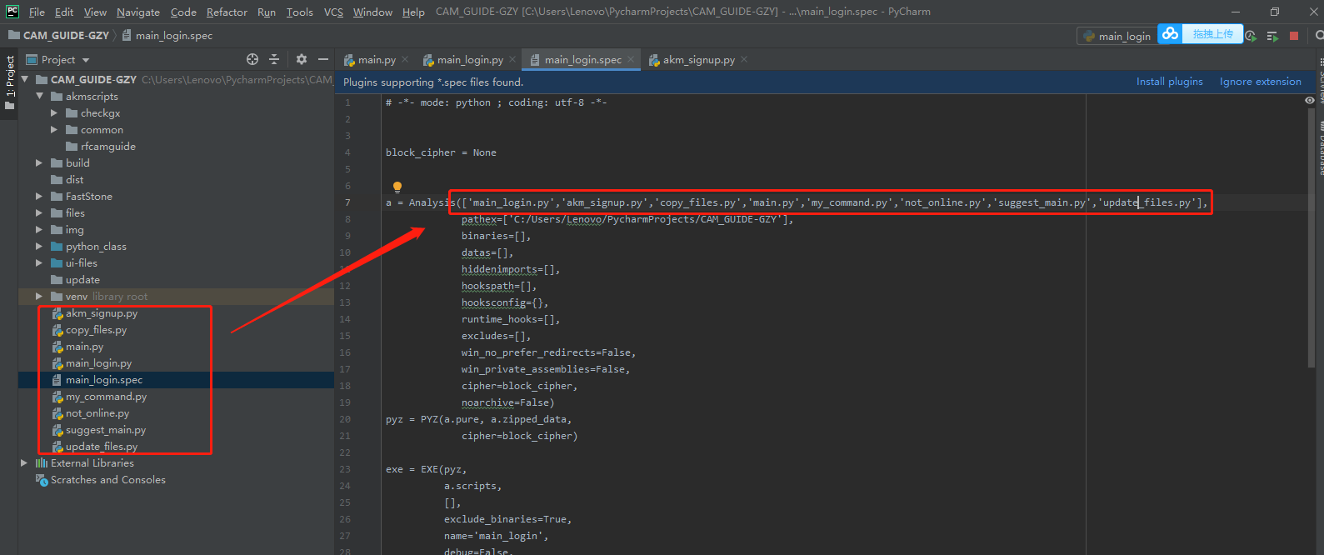The width and height of the screenshot is (1324, 555).
Task: Hide the Project panel with minus icon
Action: (x=323, y=59)
